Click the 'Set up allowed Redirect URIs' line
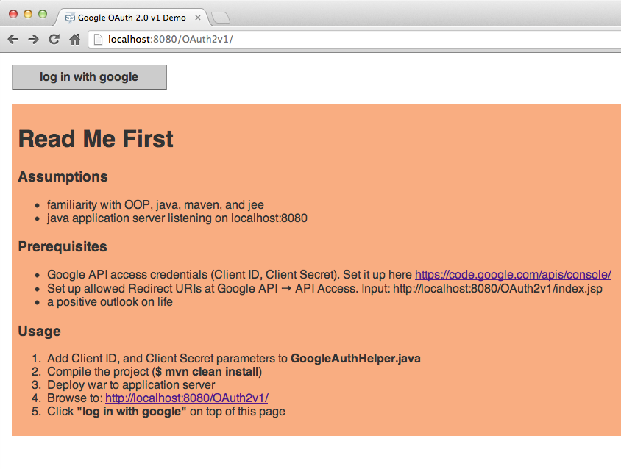Screen dimensions: 621x469 coord(324,288)
